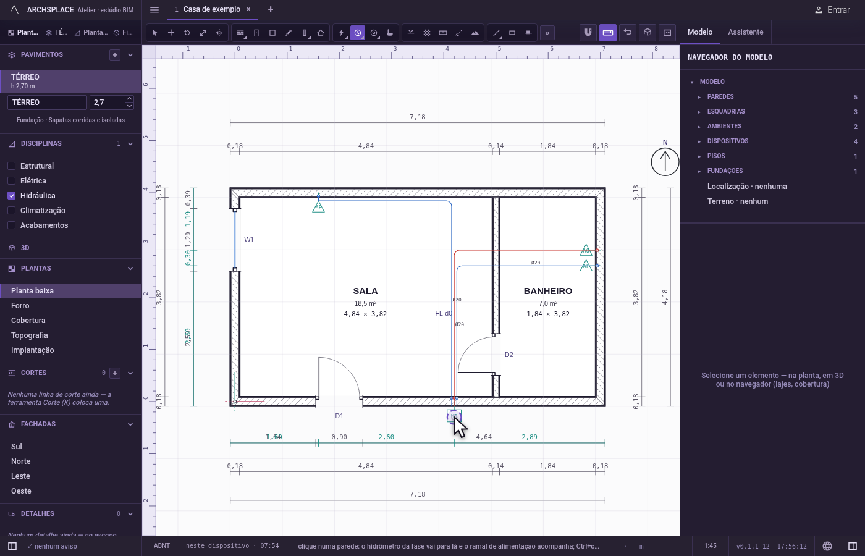
Task: Click the Entrar login button
Action: coord(832,10)
